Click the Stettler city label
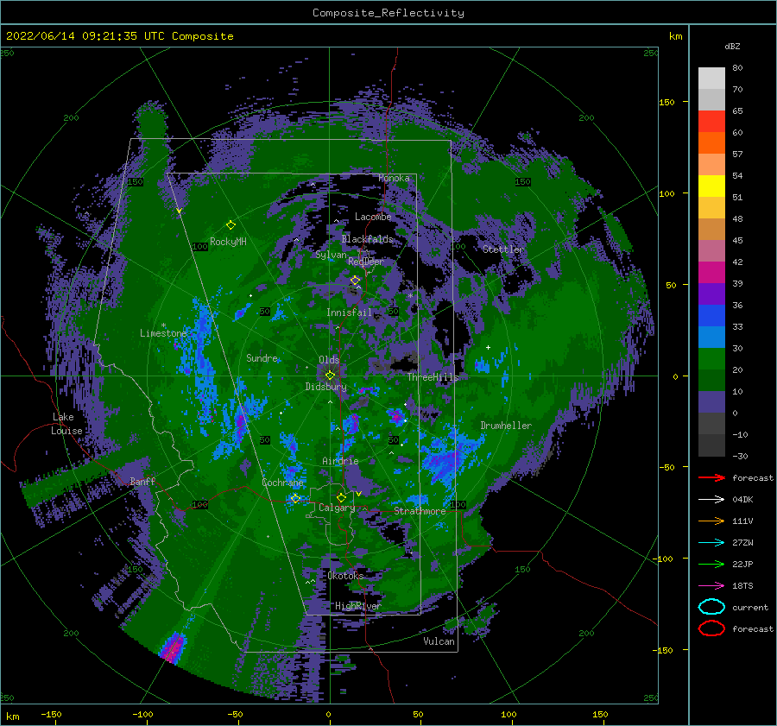Image resolution: width=777 pixels, height=726 pixels. [503, 249]
